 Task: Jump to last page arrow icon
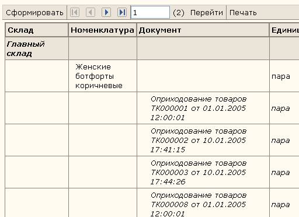[x=122, y=12]
